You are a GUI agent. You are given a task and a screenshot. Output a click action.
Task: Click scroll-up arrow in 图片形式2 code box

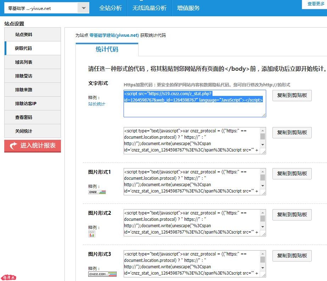tap(263, 213)
